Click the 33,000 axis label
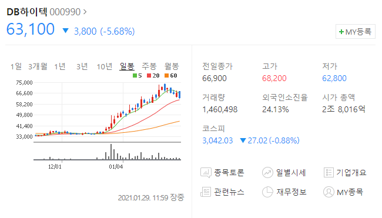382x218 pixels. [24, 137]
